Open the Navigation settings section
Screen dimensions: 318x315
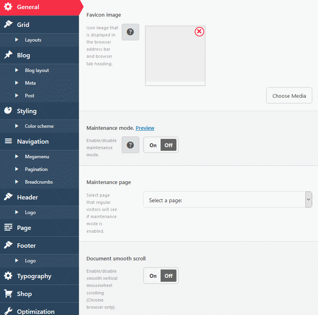[x=40, y=141]
